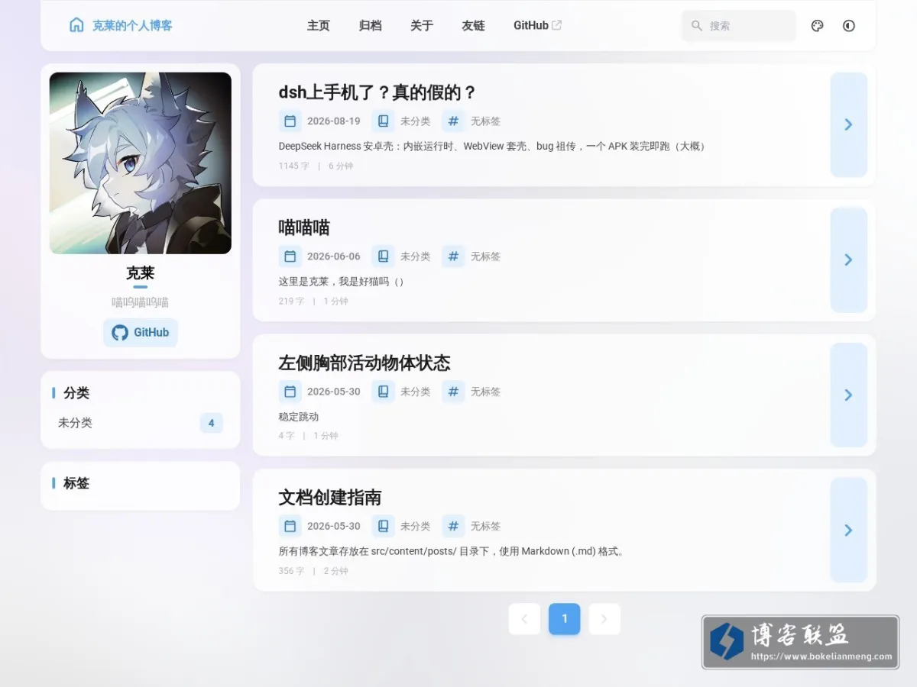Open the post 左侧胸部活动物体状态
The width and height of the screenshot is (917, 687).
[x=365, y=363]
